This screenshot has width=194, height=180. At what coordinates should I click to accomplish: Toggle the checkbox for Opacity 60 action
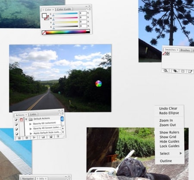point(16,124)
